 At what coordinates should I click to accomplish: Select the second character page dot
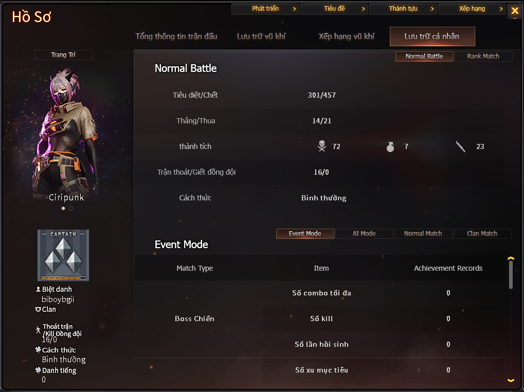[x=71, y=209]
